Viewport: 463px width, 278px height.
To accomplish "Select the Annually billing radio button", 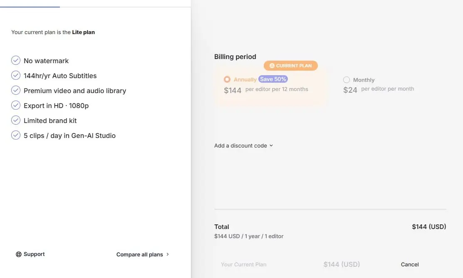I will point(227,79).
